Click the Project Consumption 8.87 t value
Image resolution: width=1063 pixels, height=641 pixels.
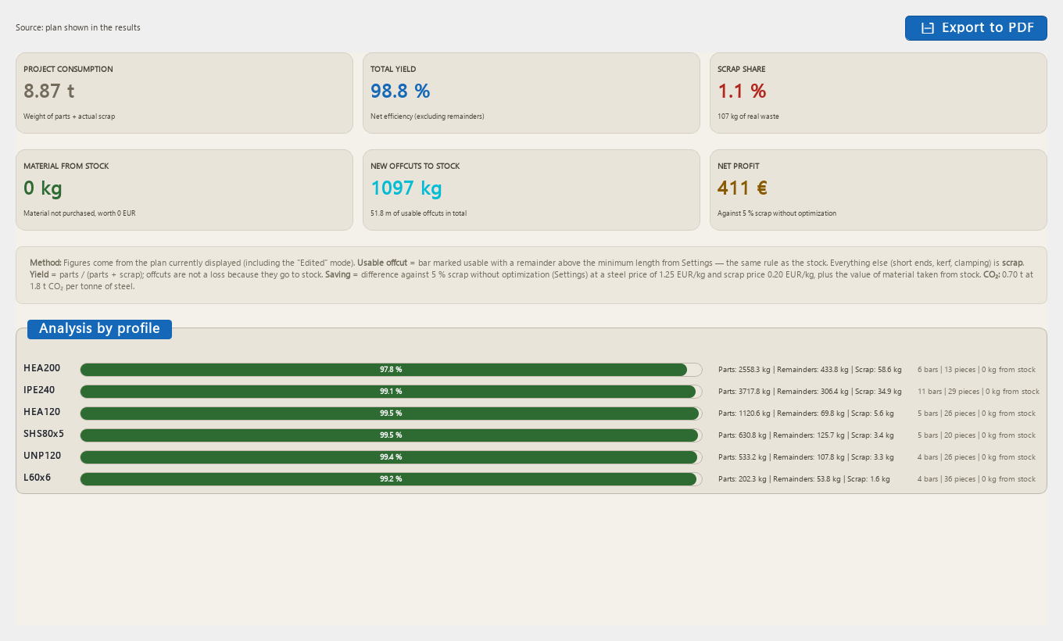[x=49, y=91]
